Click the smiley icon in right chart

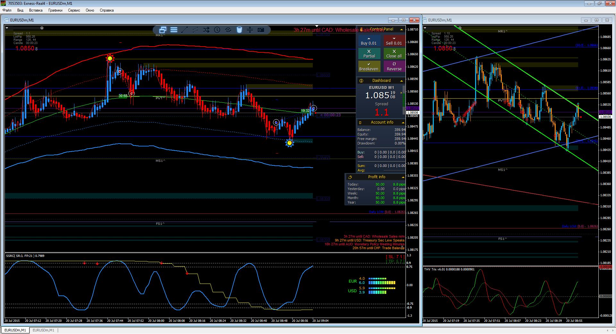point(460,28)
